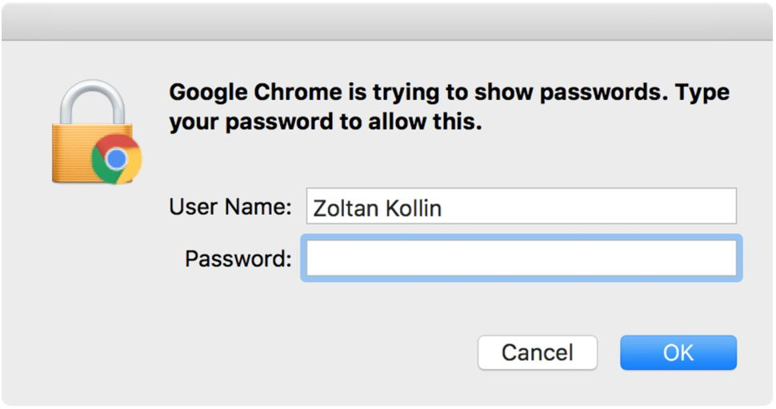Select the "Zoltan Kollin" name text
Image resolution: width=776 pixels, height=409 pixels.
pos(377,208)
